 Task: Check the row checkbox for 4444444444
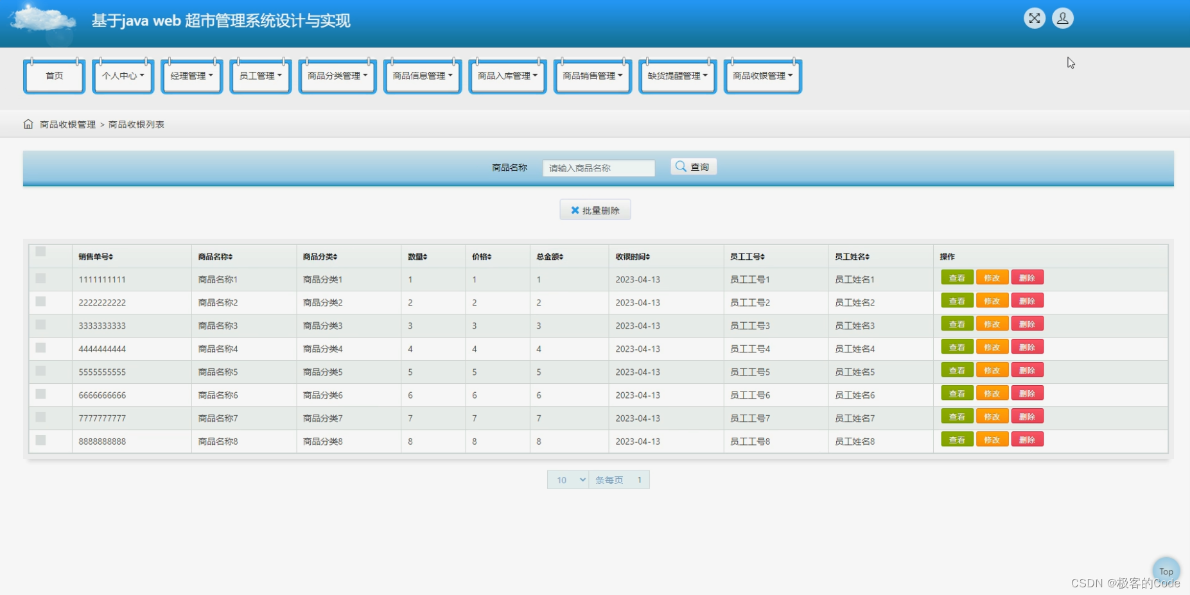[x=40, y=348]
